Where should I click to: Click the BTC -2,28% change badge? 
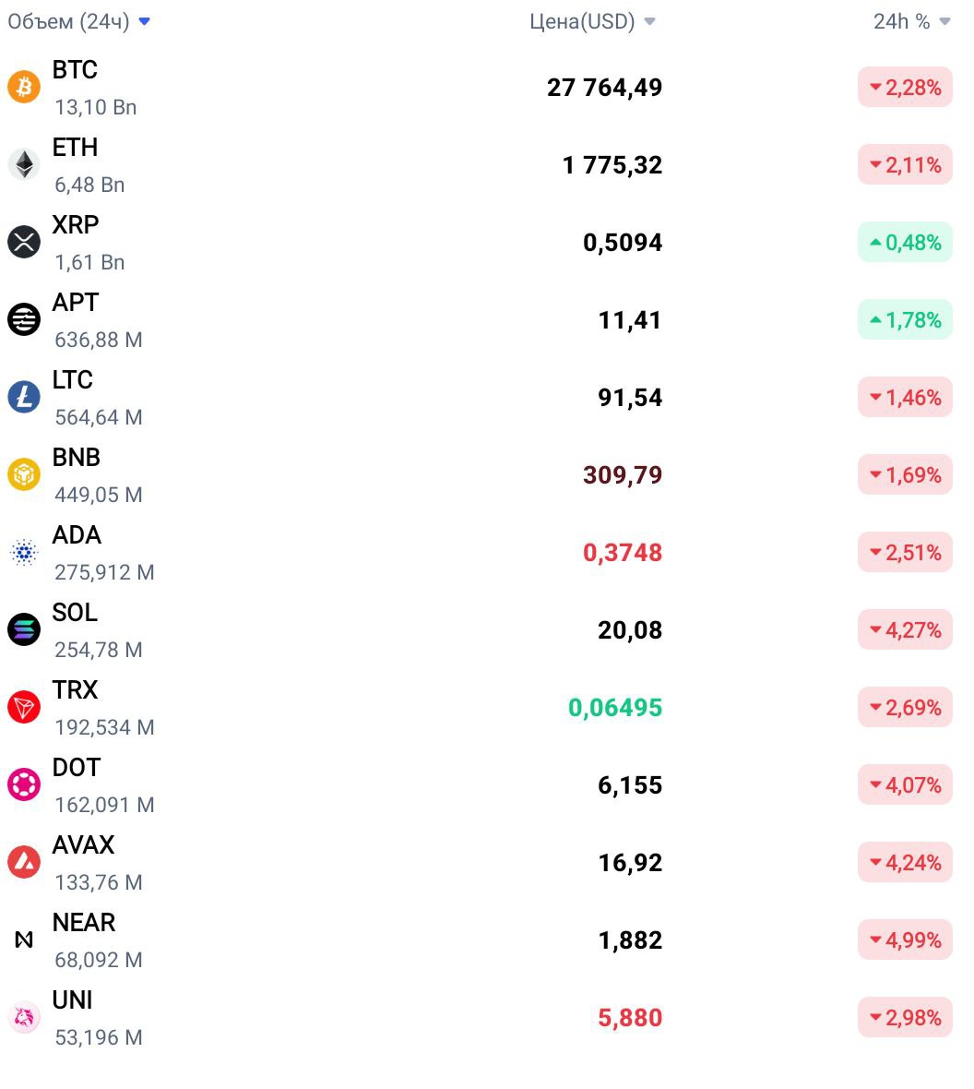click(x=905, y=87)
